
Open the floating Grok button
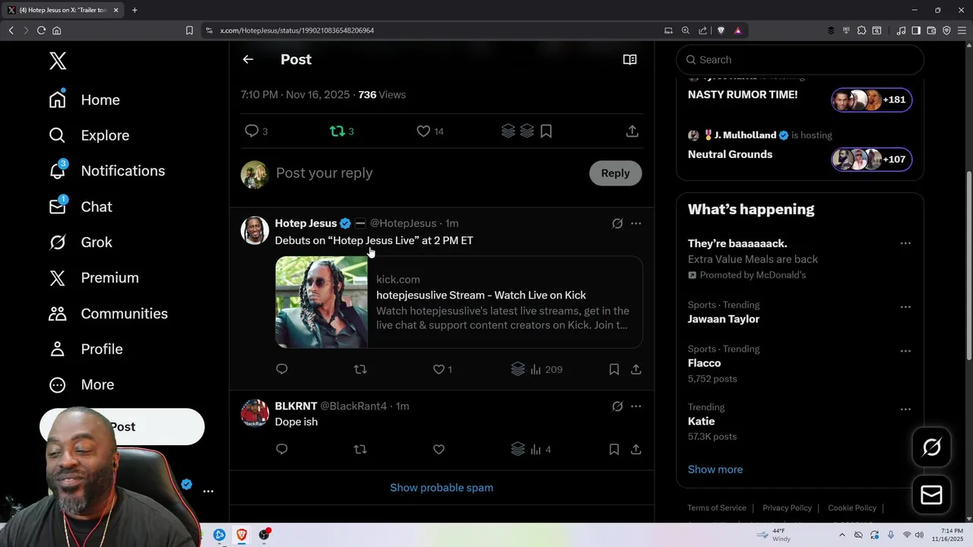(931, 447)
